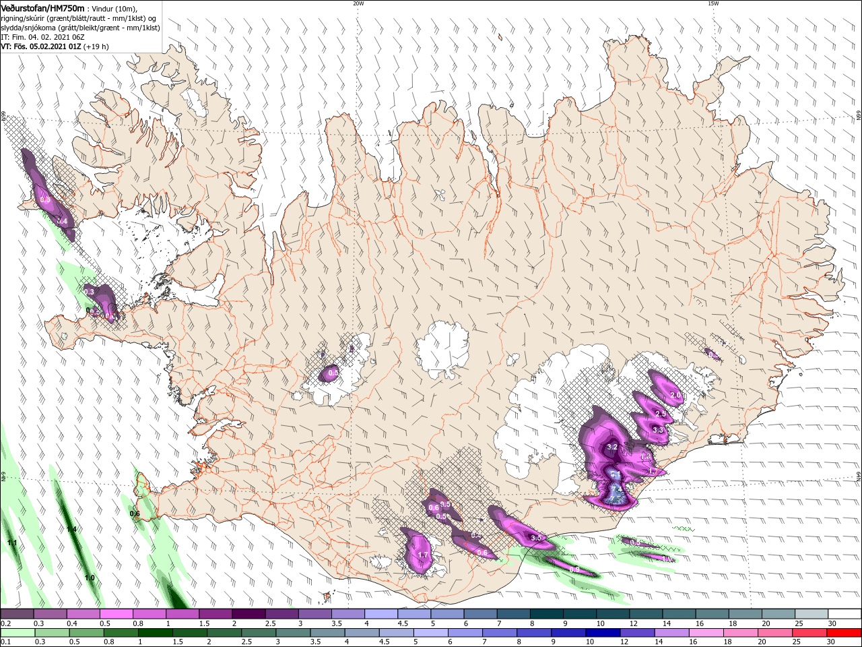Pick the bright pink swatch in the snow scale
The image size is (862, 647).
pos(117,614)
